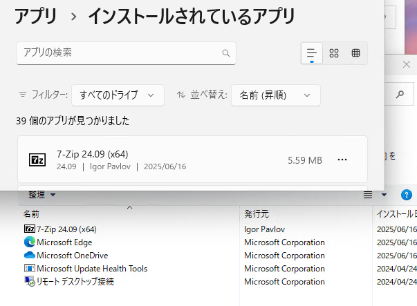
Task: Click 2025/06/16 date on 7-Zip card
Action: [x=165, y=166]
